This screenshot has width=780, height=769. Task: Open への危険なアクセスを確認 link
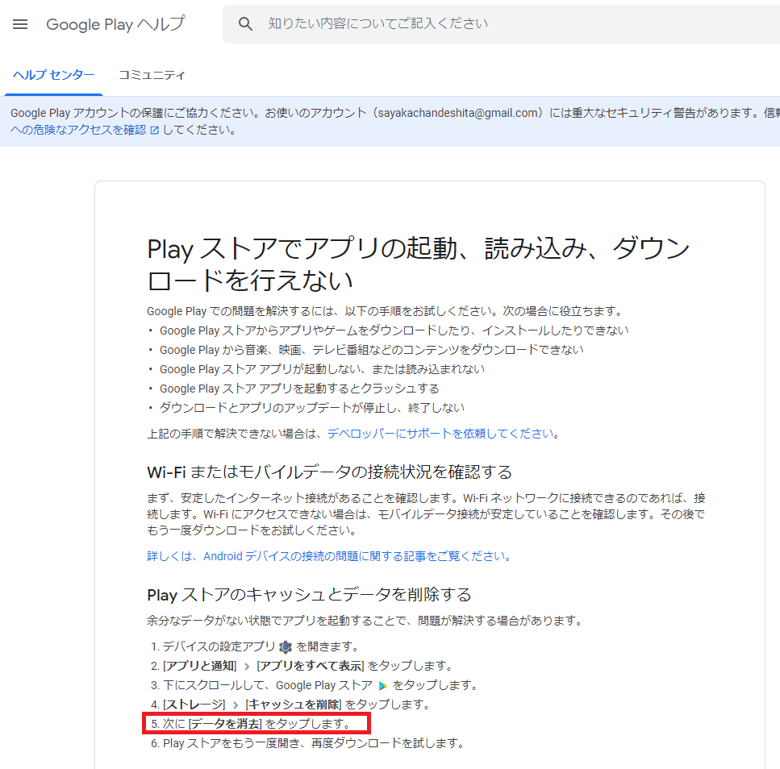point(78,130)
